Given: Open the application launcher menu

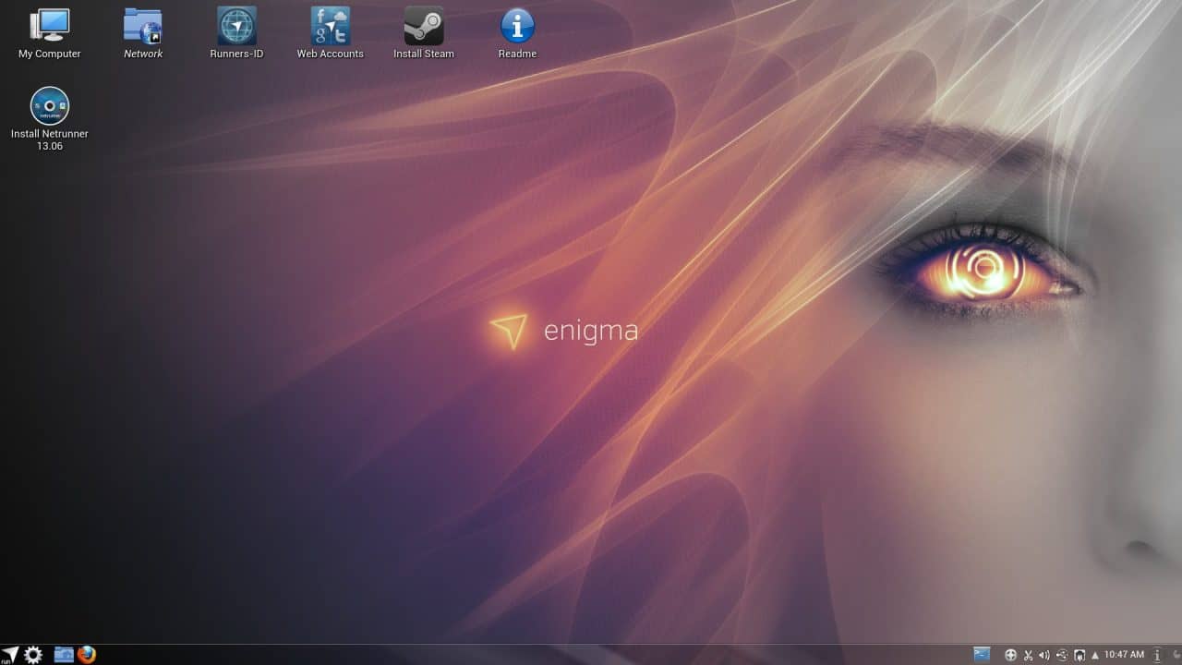Looking at the screenshot, I should tap(10, 654).
